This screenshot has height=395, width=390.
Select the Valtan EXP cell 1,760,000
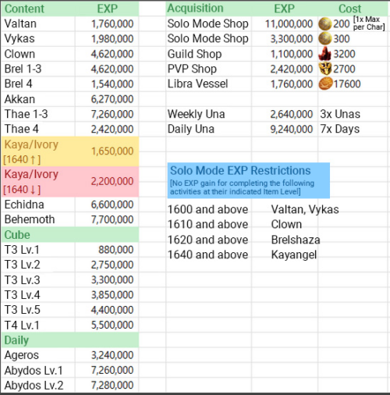(107, 24)
